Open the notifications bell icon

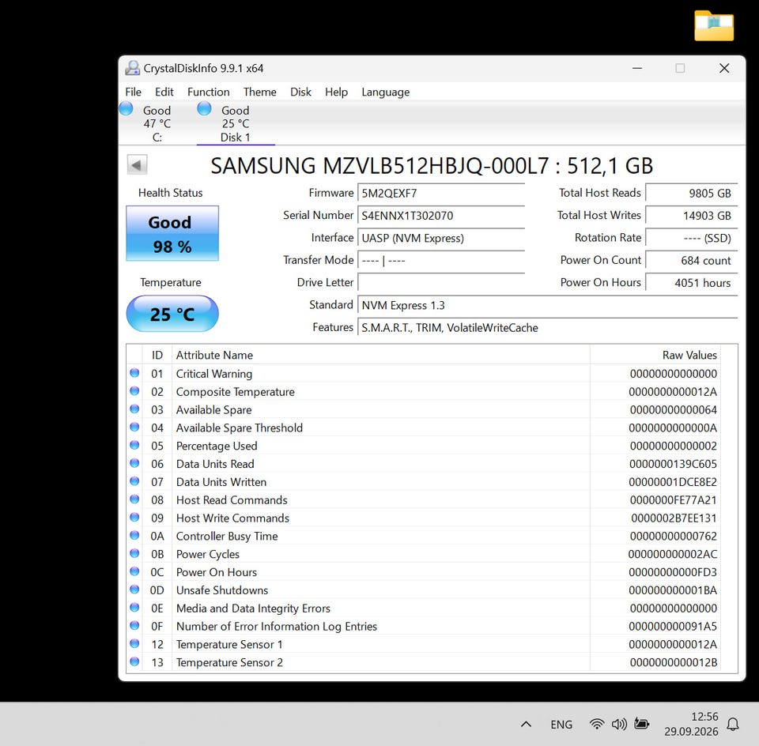click(x=734, y=724)
